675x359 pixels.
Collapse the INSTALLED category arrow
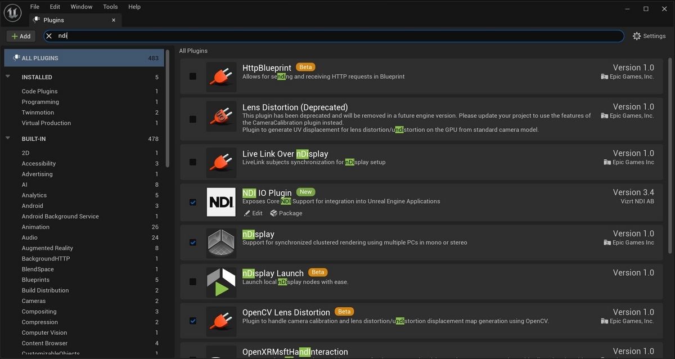(x=8, y=77)
